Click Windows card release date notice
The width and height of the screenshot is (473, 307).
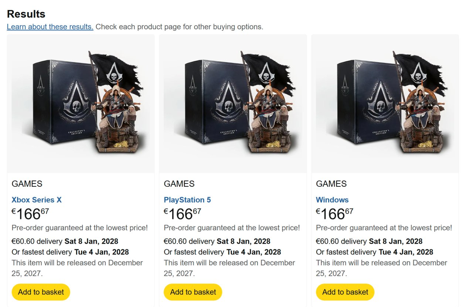[x=381, y=268]
